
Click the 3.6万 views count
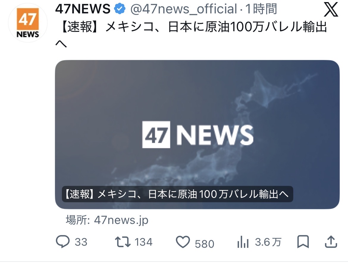[x=268, y=242]
